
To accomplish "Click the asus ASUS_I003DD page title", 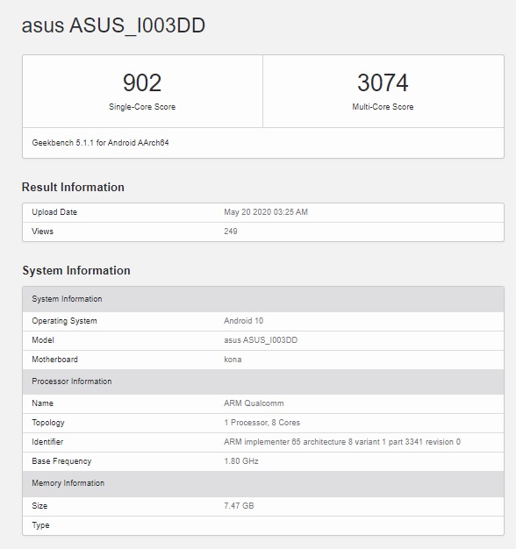I will point(113,26).
